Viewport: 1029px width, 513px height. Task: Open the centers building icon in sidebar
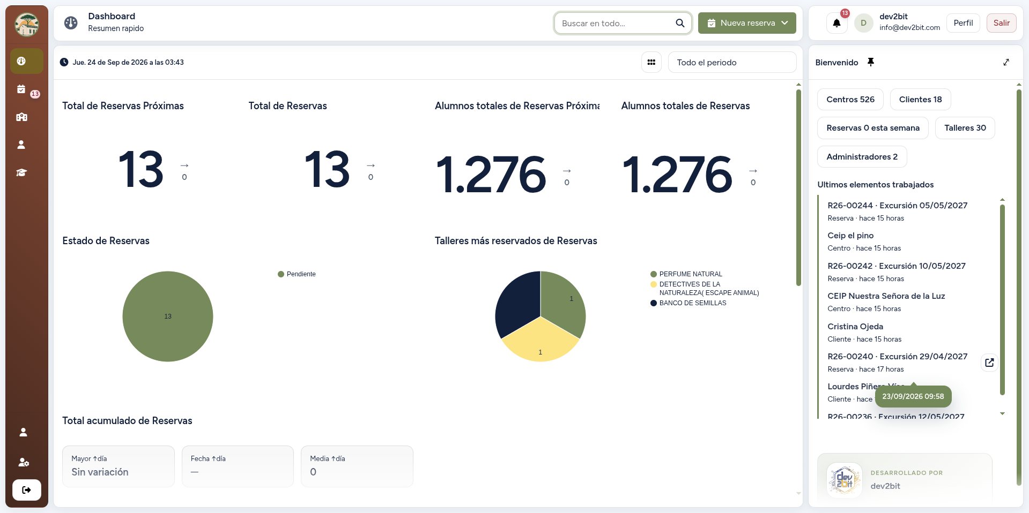point(21,117)
